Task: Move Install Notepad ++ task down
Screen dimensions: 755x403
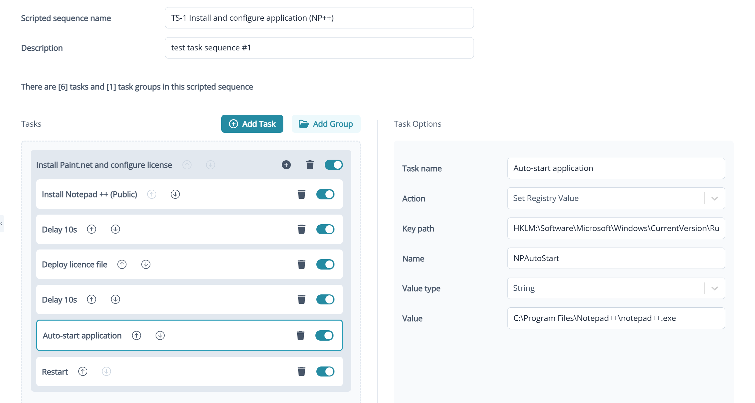Action: (x=175, y=194)
